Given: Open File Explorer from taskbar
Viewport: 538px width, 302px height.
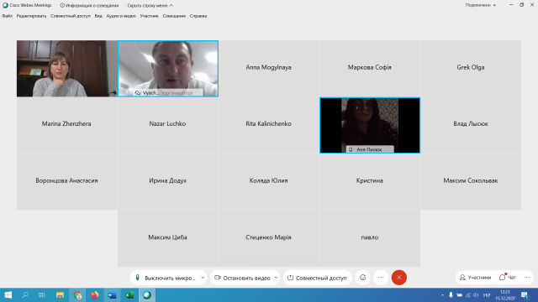Looking at the screenshot, I should [x=60, y=294].
